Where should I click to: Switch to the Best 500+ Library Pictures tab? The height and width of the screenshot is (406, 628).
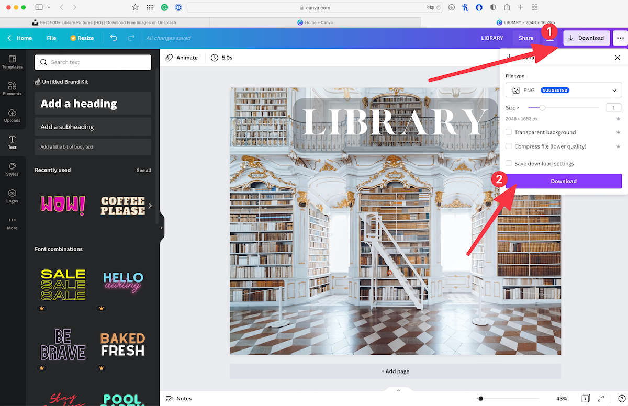pos(105,22)
